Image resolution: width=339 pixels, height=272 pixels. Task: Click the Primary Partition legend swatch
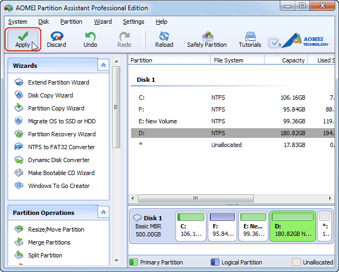(134, 262)
